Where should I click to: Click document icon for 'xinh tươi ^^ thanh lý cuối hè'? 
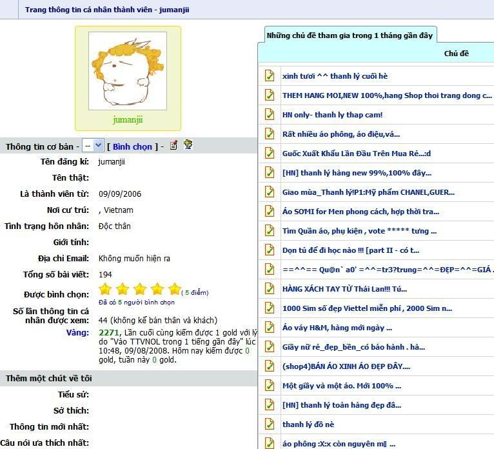point(270,75)
